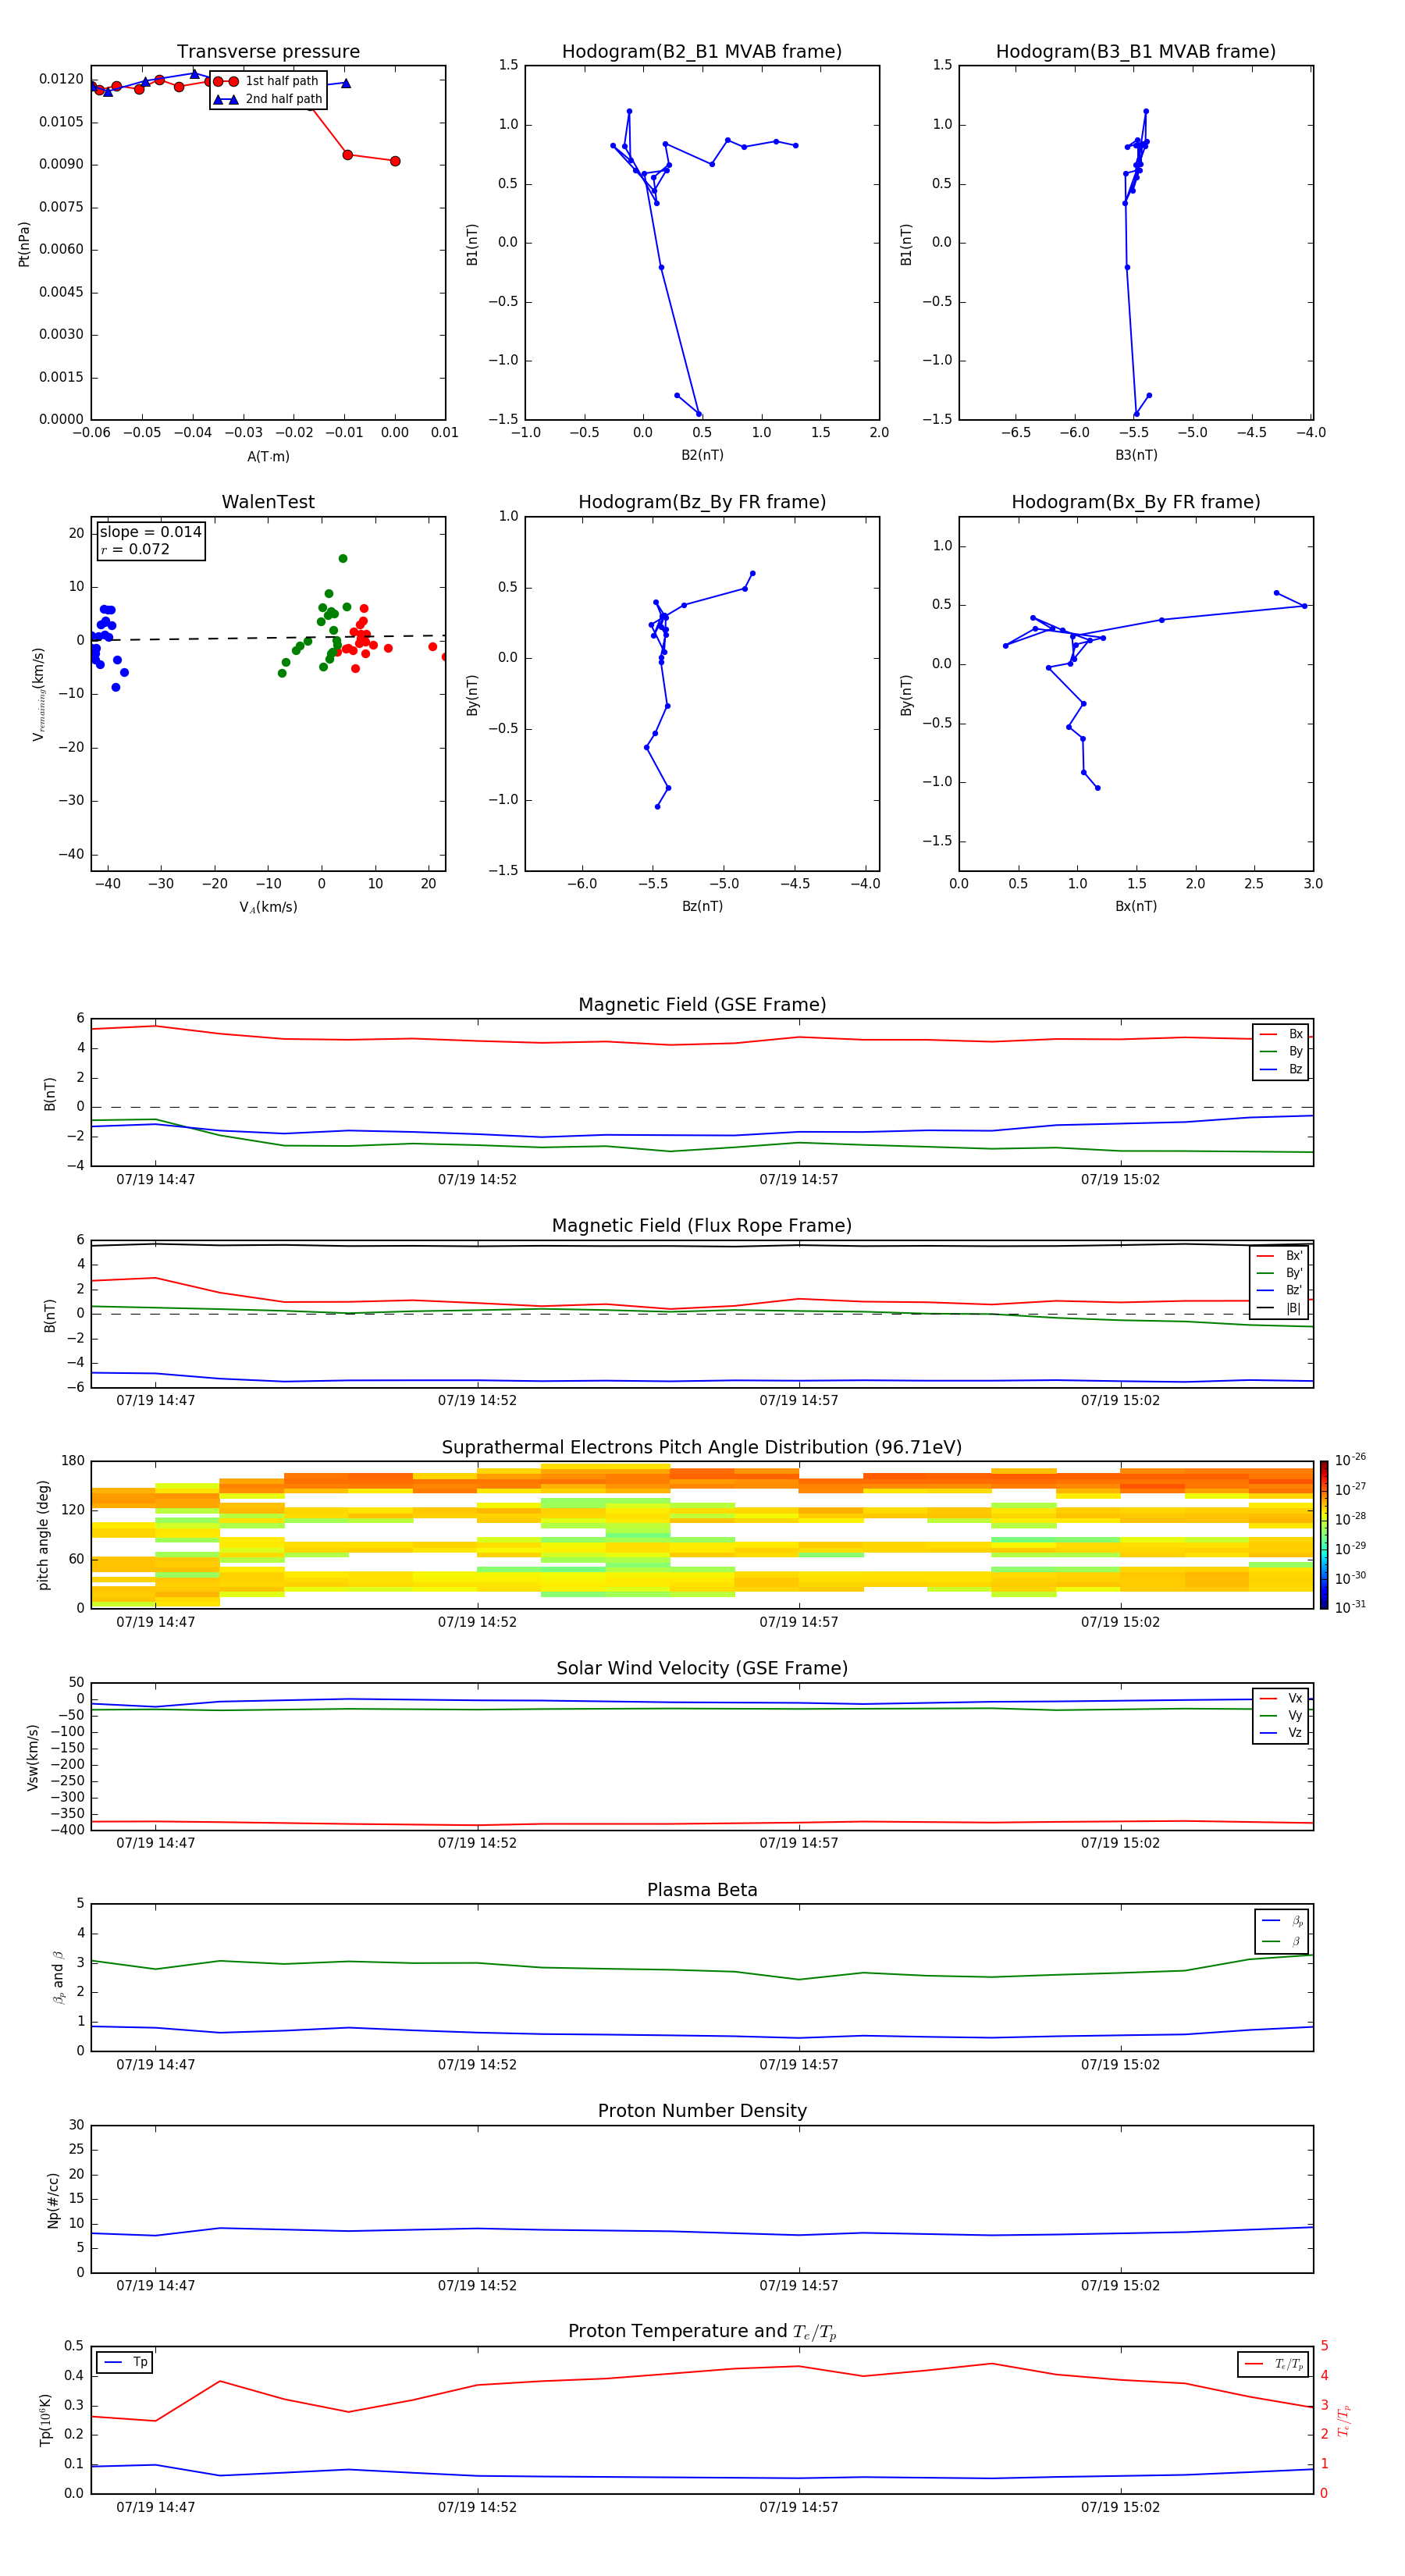Select '1st half path' legend entry
Viewport: 1405px width, 2576px height.
point(267,81)
